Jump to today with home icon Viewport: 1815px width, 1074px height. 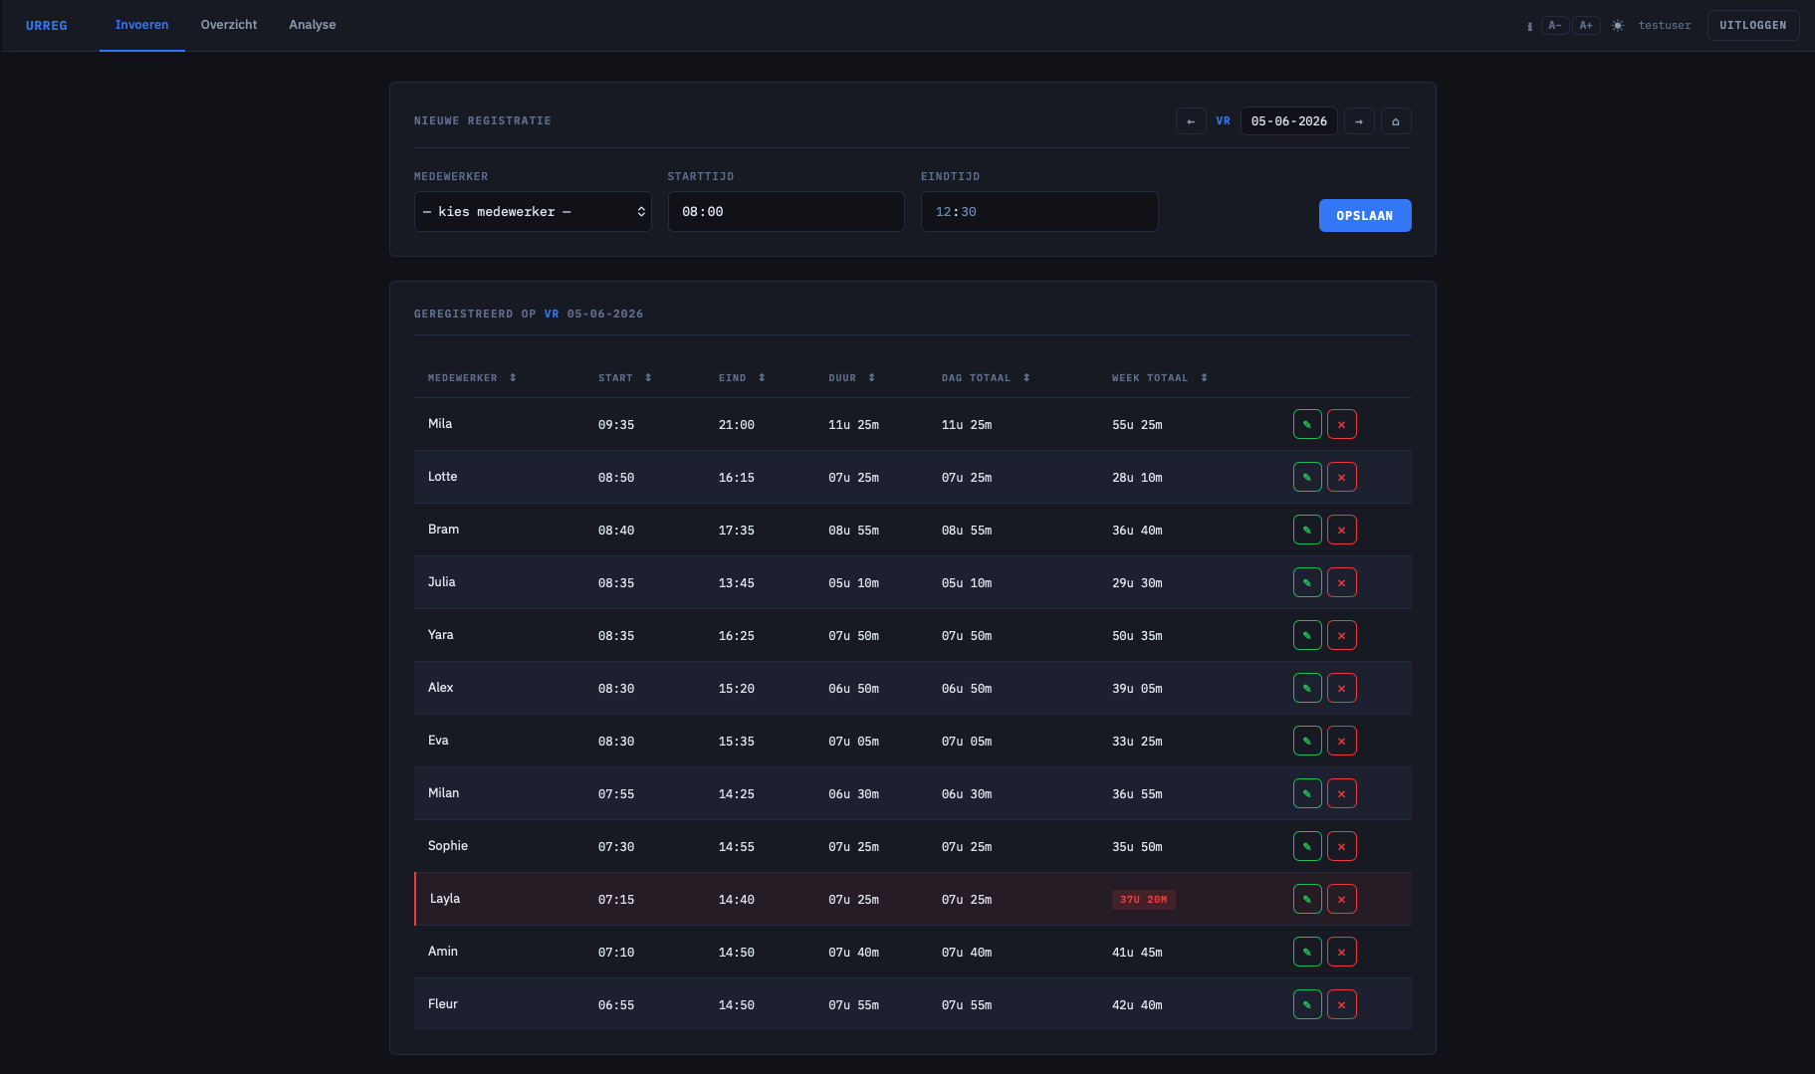(x=1396, y=121)
